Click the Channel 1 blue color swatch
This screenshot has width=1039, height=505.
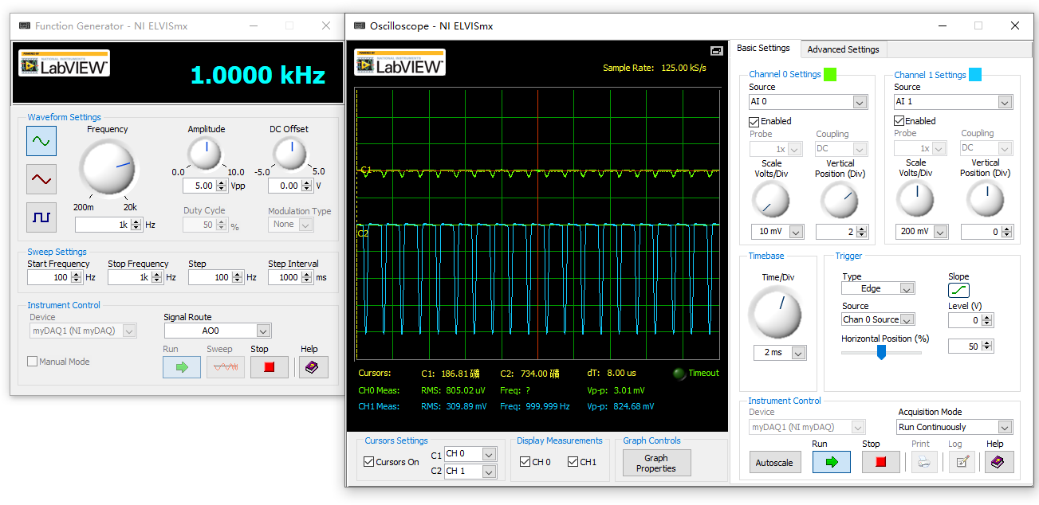(x=975, y=75)
